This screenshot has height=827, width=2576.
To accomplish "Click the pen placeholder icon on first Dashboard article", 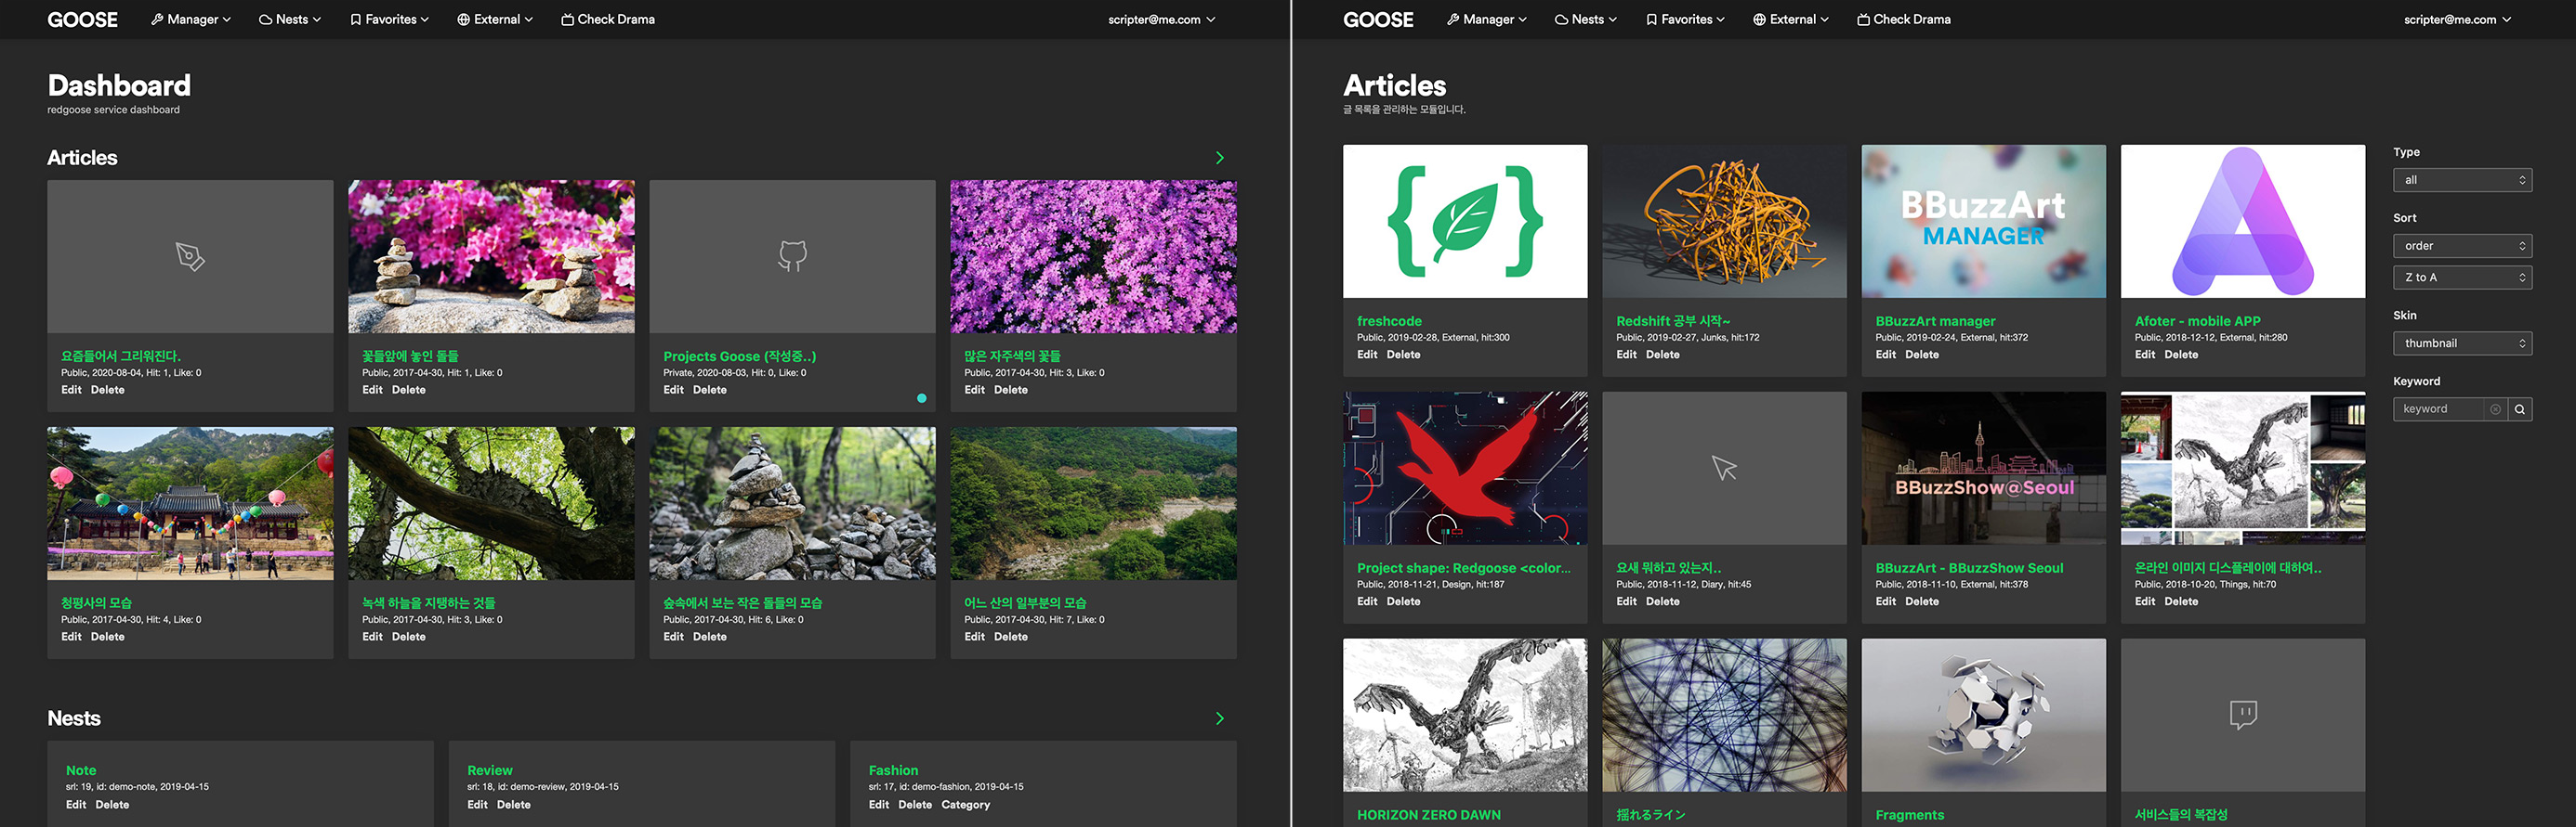I will tap(190, 257).
